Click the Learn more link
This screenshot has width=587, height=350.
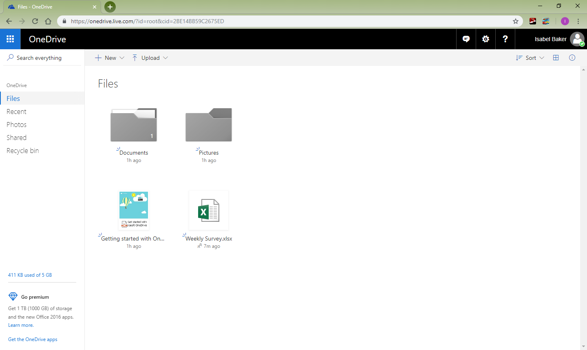[21, 325]
